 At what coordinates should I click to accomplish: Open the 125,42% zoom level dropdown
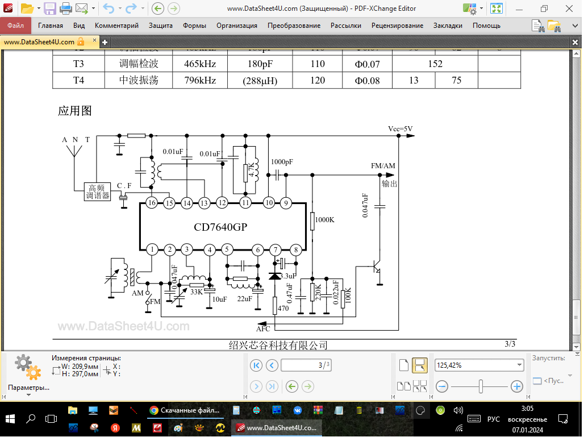[x=519, y=365]
